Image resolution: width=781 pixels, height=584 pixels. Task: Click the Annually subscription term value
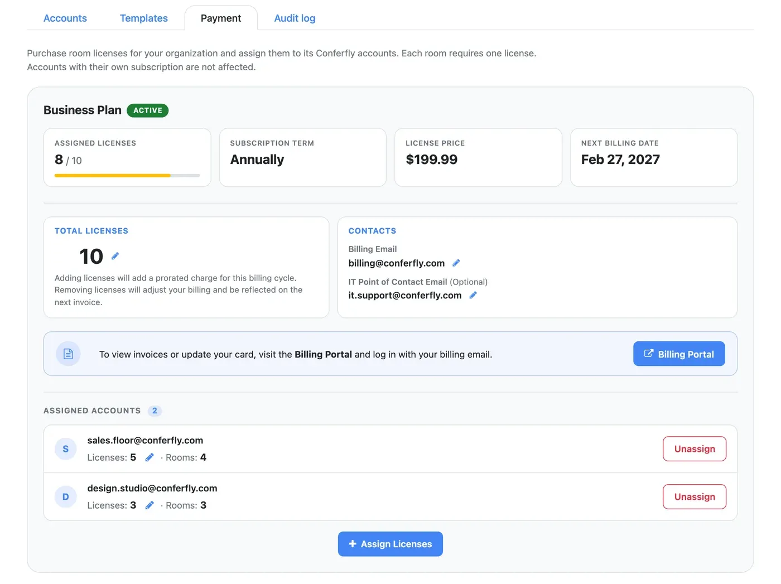257,160
